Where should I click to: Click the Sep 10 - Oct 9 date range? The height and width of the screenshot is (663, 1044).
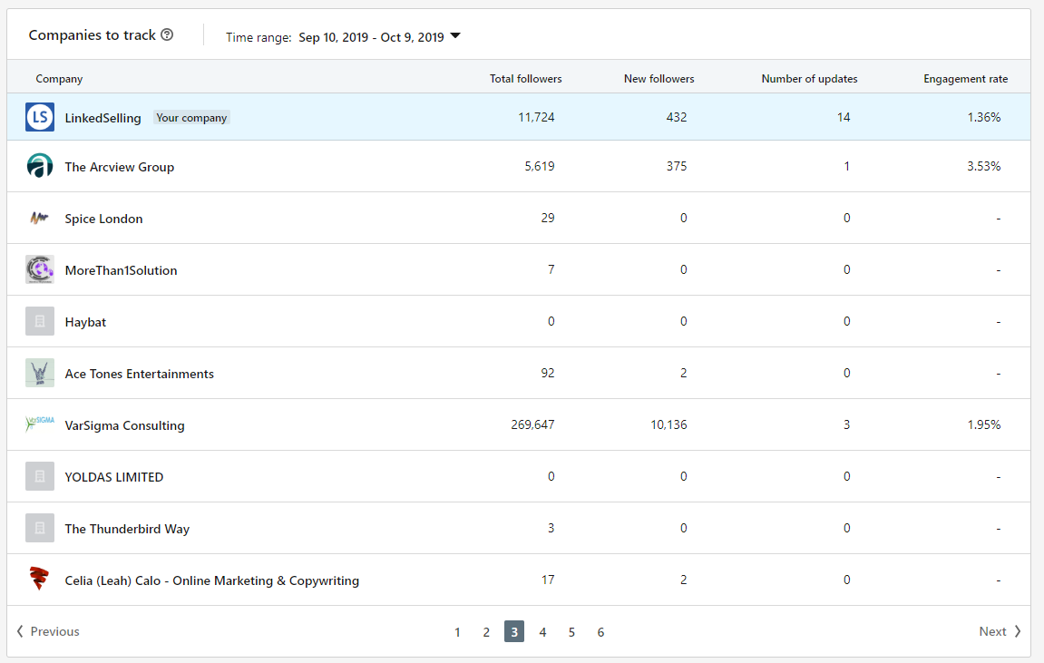pyautogui.click(x=371, y=37)
